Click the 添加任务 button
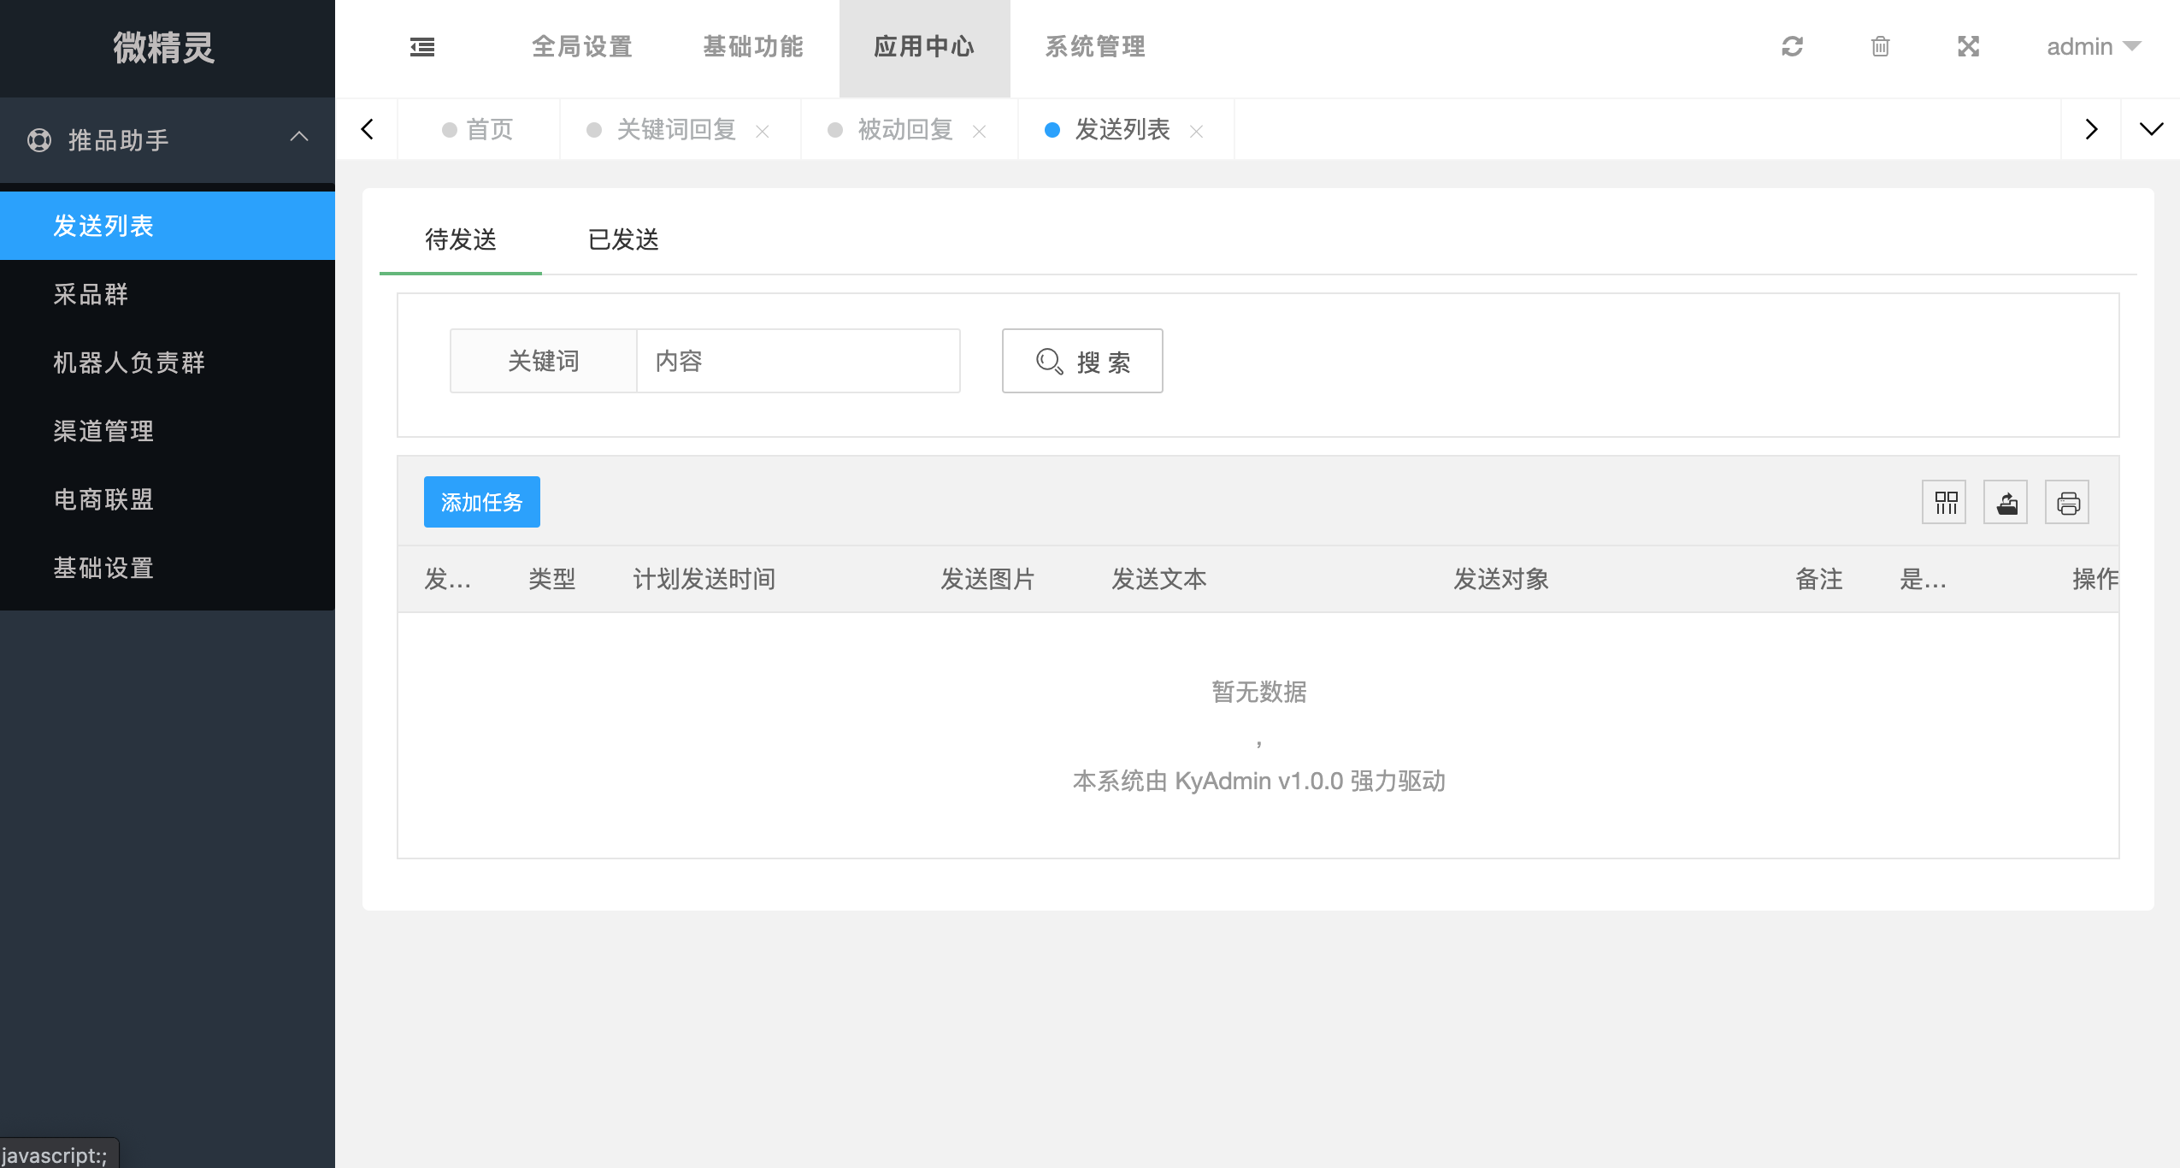2180x1168 pixels. 481,502
